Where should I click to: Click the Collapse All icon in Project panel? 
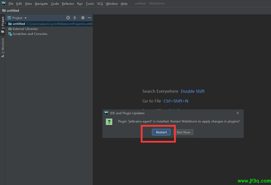click(75, 18)
